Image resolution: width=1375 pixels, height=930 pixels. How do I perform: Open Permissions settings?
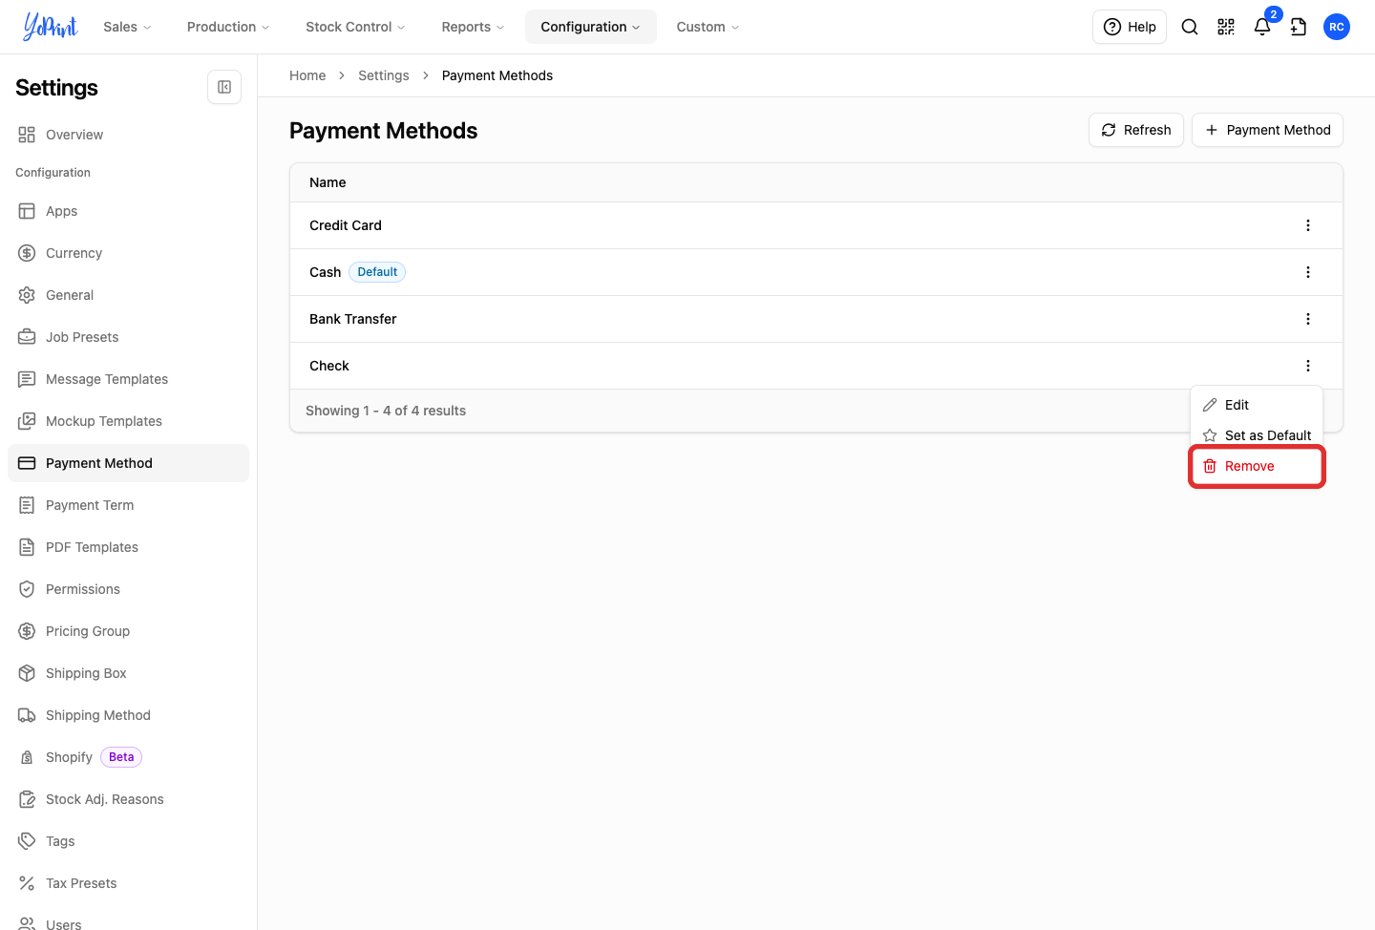coord(128,589)
